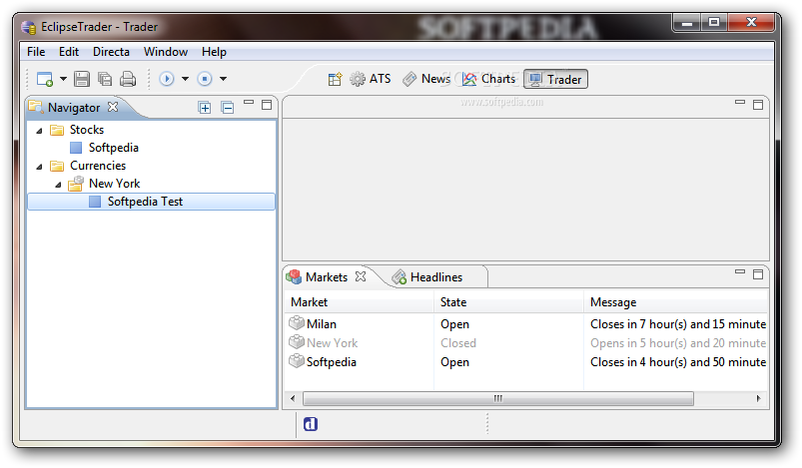Switch to the Markets tab
The height and width of the screenshot is (468, 802).
coord(327,277)
